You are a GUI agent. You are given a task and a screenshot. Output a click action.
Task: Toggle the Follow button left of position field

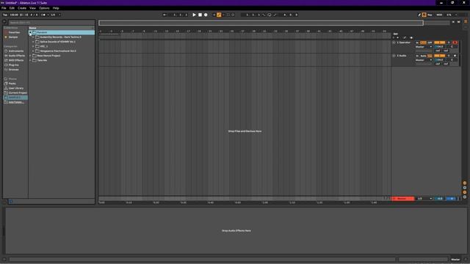pos(164,15)
